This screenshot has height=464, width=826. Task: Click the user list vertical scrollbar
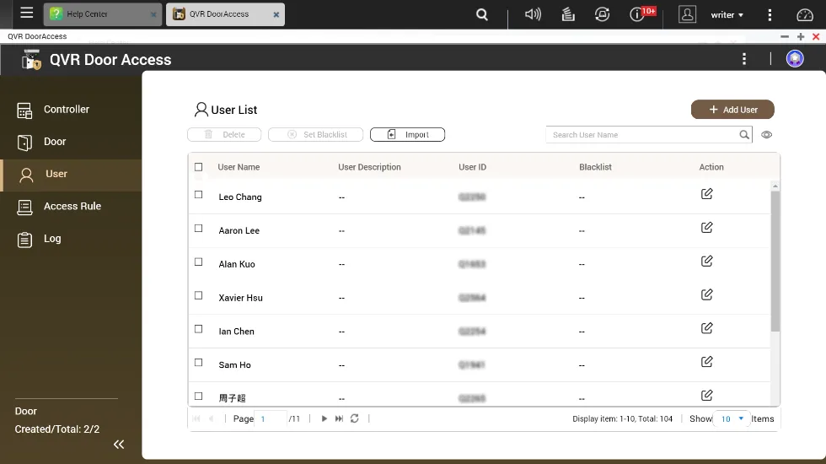click(775, 262)
